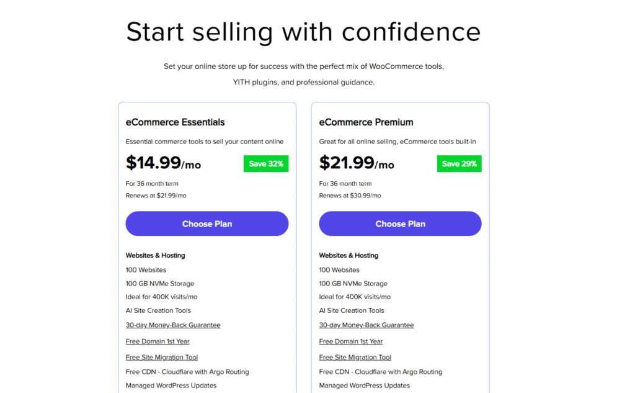The width and height of the screenshot is (635, 393).
Task: Click Choose Plan for eCommerce Essentials
Action: pos(206,224)
